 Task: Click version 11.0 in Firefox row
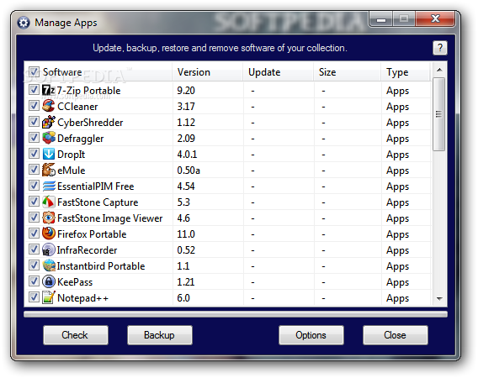pyautogui.click(x=186, y=234)
